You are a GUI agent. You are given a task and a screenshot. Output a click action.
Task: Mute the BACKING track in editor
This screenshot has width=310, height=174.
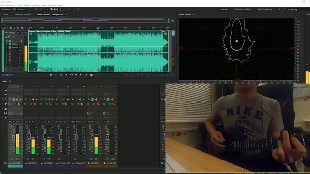click(x=18, y=33)
